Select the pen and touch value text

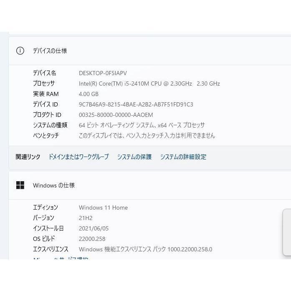coord(147,136)
